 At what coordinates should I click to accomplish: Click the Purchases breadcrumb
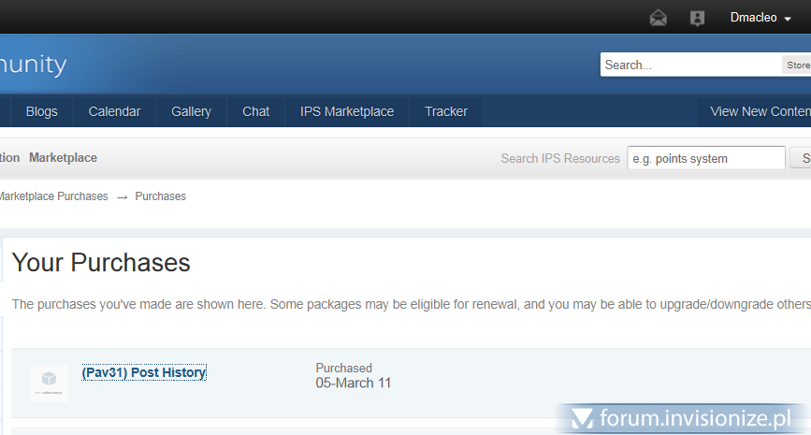point(160,196)
